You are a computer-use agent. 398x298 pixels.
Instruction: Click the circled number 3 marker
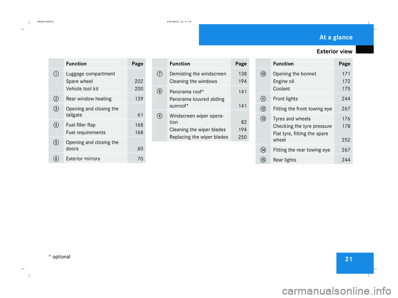click(x=56, y=109)
